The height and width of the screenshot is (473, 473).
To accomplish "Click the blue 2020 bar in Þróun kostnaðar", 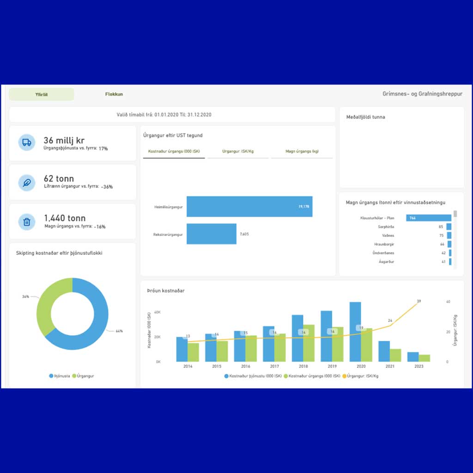I will click(x=355, y=332).
